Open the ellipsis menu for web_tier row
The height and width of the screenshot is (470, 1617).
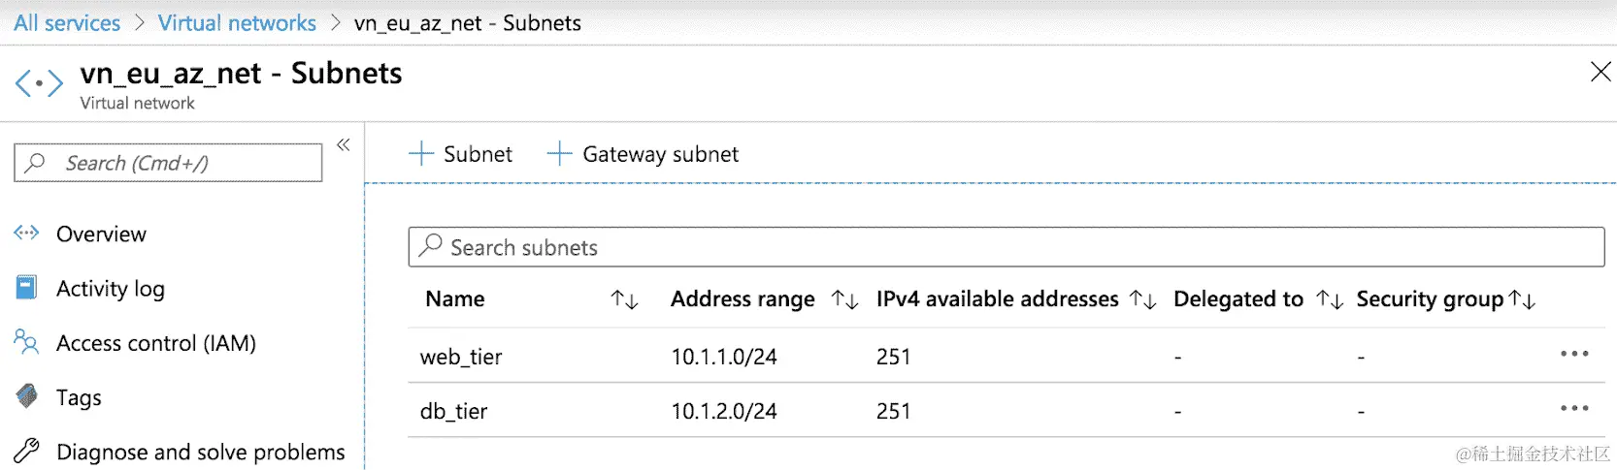1574,355
